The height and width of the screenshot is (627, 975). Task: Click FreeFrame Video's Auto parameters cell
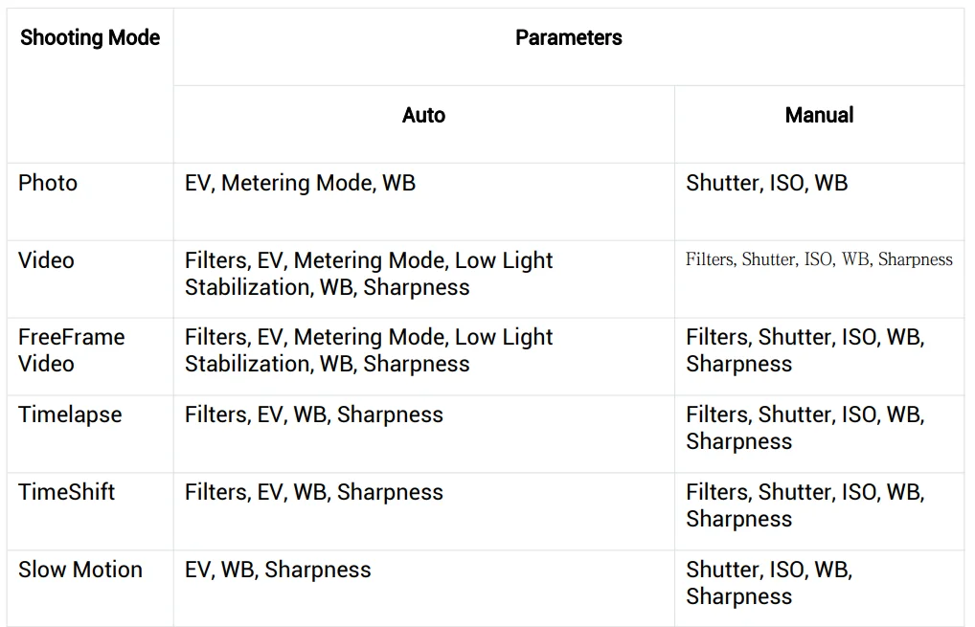[369, 350]
